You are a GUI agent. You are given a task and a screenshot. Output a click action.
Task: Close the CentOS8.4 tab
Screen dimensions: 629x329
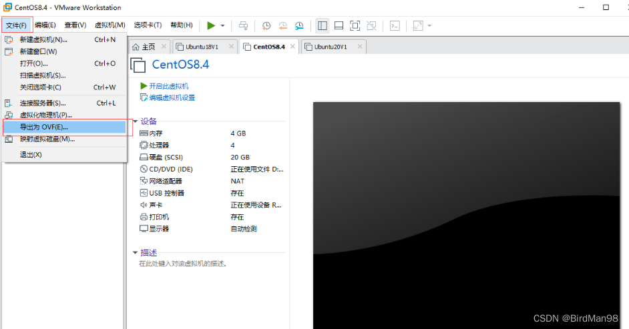click(293, 47)
